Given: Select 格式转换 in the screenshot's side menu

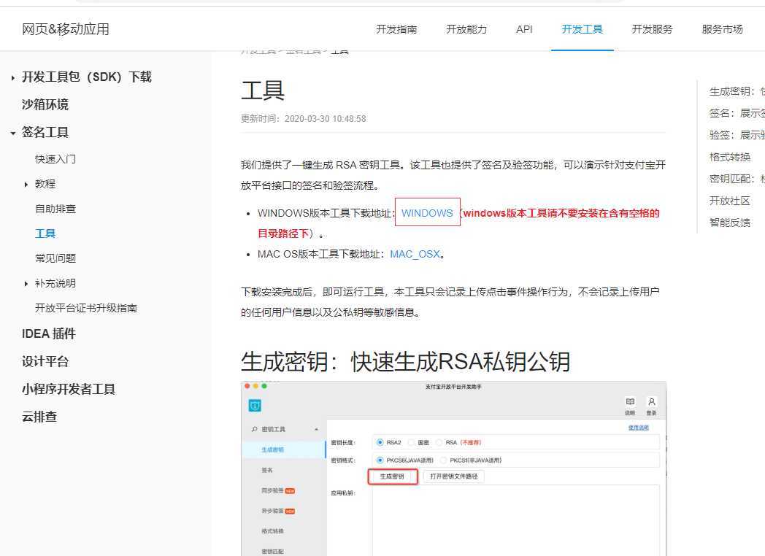Looking at the screenshot, I should click(272, 531).
